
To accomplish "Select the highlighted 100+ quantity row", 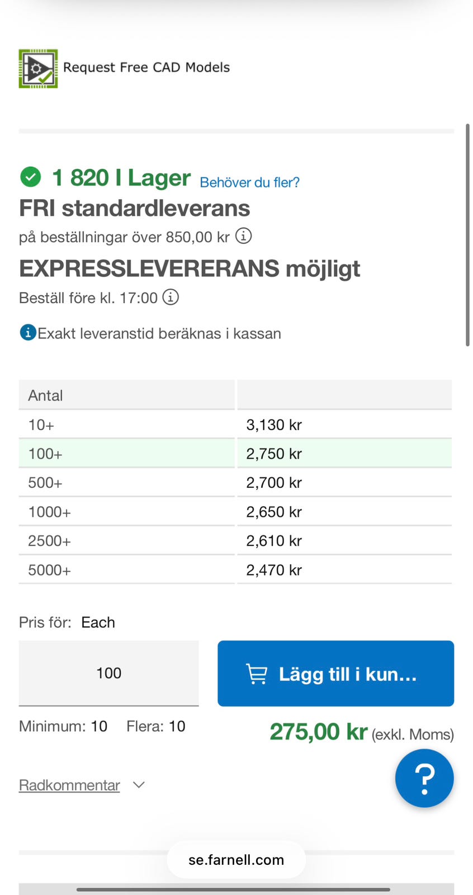I will [x=235, y=454].
